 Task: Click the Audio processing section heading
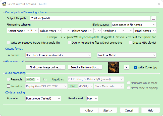15,73
